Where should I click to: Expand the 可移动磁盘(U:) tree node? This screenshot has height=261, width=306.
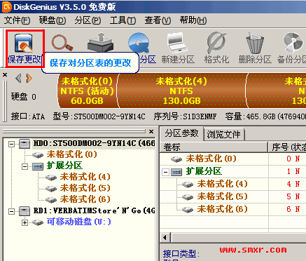pyautogui.click(x=25, y=222)
